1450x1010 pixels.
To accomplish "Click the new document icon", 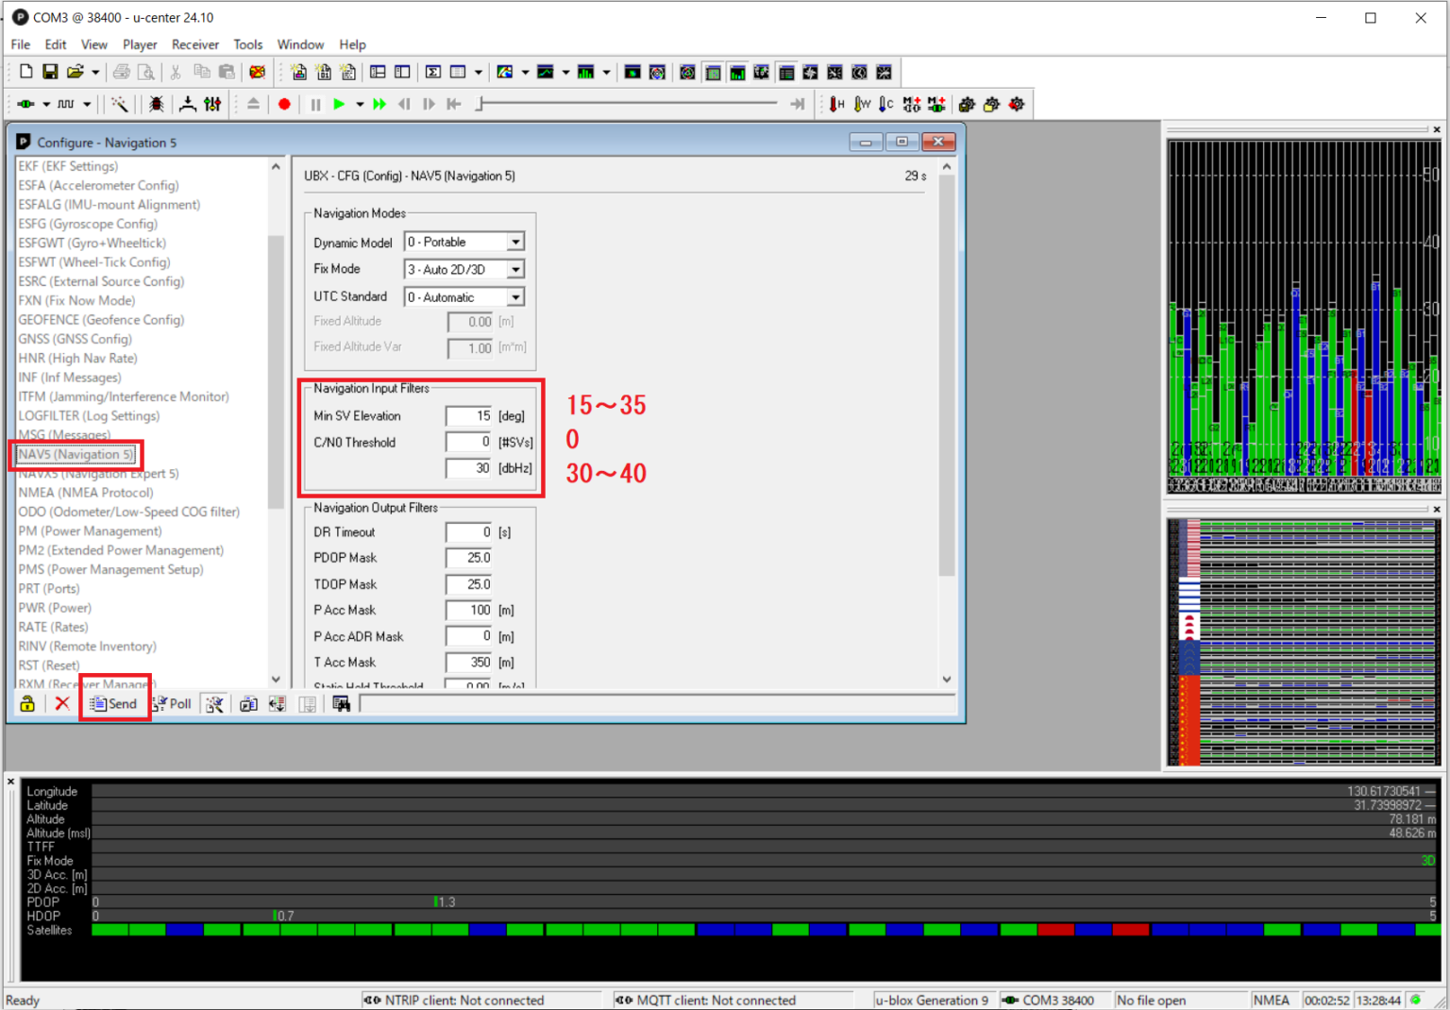I will (25, 72).
